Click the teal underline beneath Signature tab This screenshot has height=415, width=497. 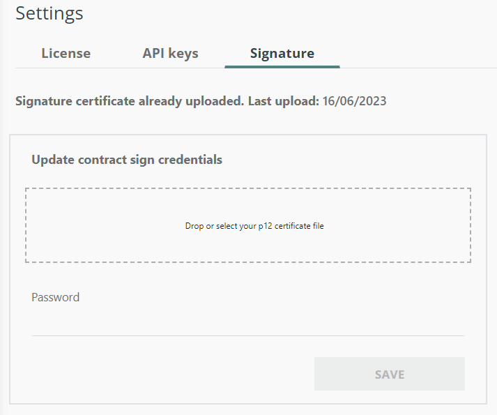point(282,66)
